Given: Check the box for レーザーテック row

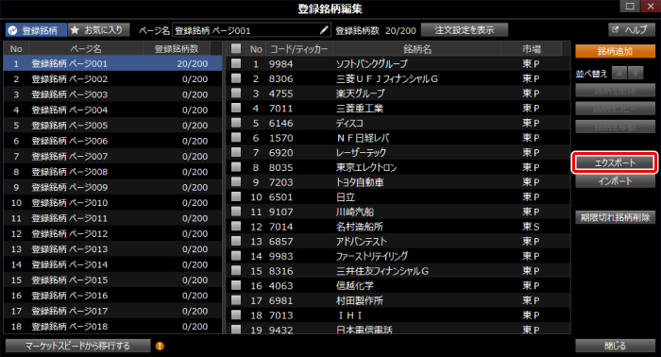Looking at the screenshot, I should (x=236, y=152).
